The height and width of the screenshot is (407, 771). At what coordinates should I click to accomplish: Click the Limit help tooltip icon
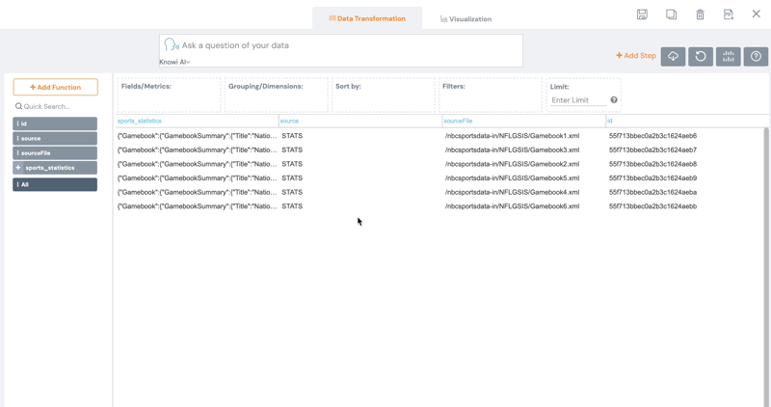pos(614,100)
